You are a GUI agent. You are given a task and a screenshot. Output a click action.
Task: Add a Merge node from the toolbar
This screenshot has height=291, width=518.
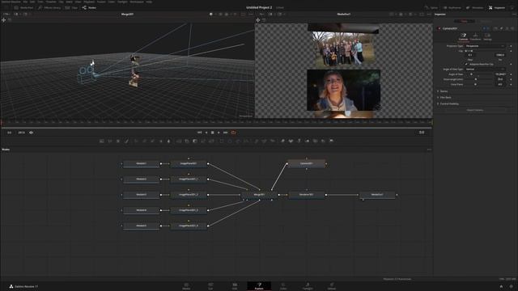pyautogui.click(x=179, y=141)
